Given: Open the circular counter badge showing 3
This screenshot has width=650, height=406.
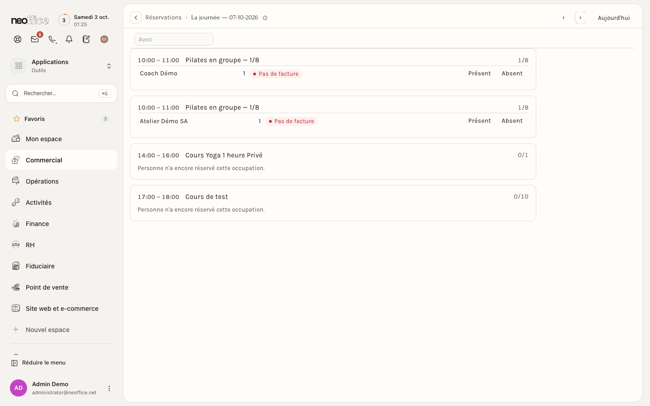Looking at the screenshot, I should pos(64,20).
